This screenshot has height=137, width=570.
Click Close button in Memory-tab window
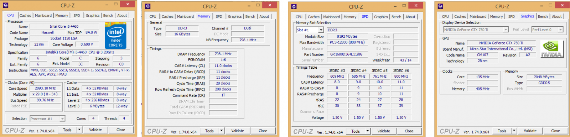pyautogui.click(x=263, y=131)
